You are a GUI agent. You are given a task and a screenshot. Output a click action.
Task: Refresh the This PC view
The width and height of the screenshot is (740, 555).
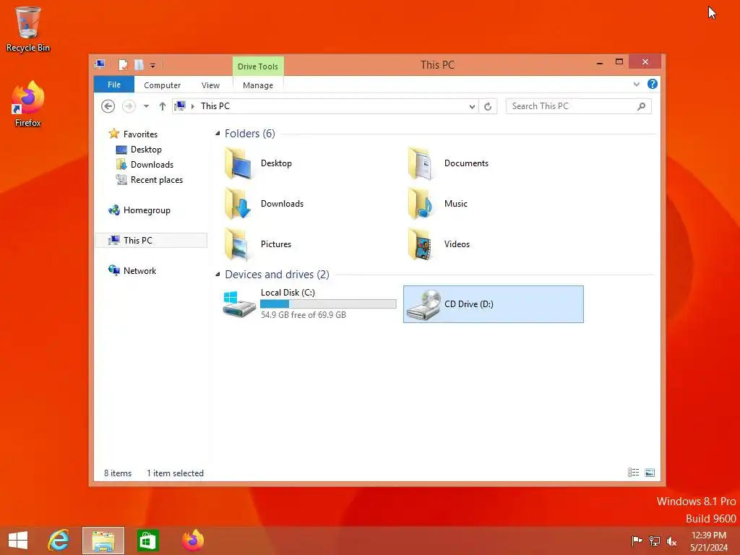pos(488,106)
